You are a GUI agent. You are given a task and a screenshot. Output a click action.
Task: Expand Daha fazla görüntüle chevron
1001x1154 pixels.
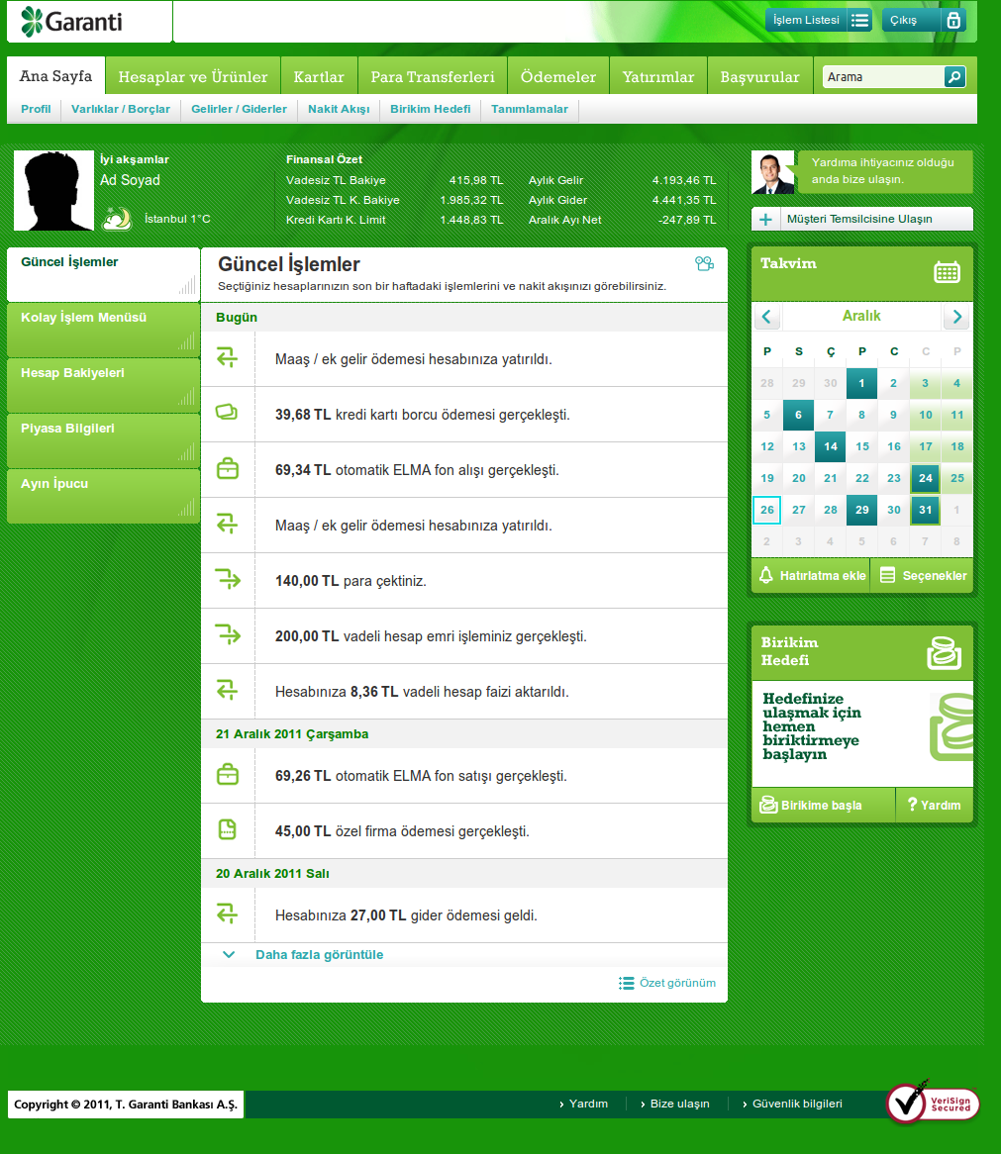tap(229, 954)
